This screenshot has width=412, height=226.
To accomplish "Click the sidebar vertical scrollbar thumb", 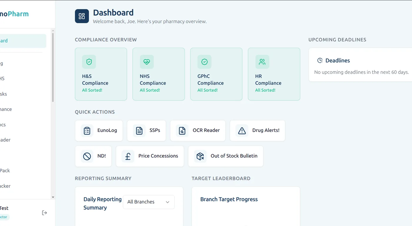I will point(53,67).
